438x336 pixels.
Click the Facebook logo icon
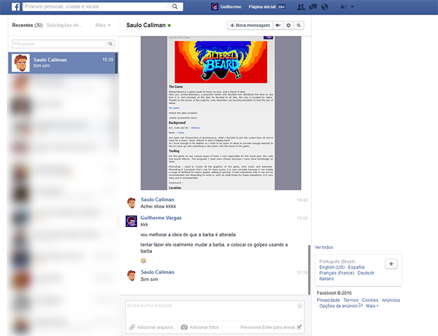pos(16,6)
